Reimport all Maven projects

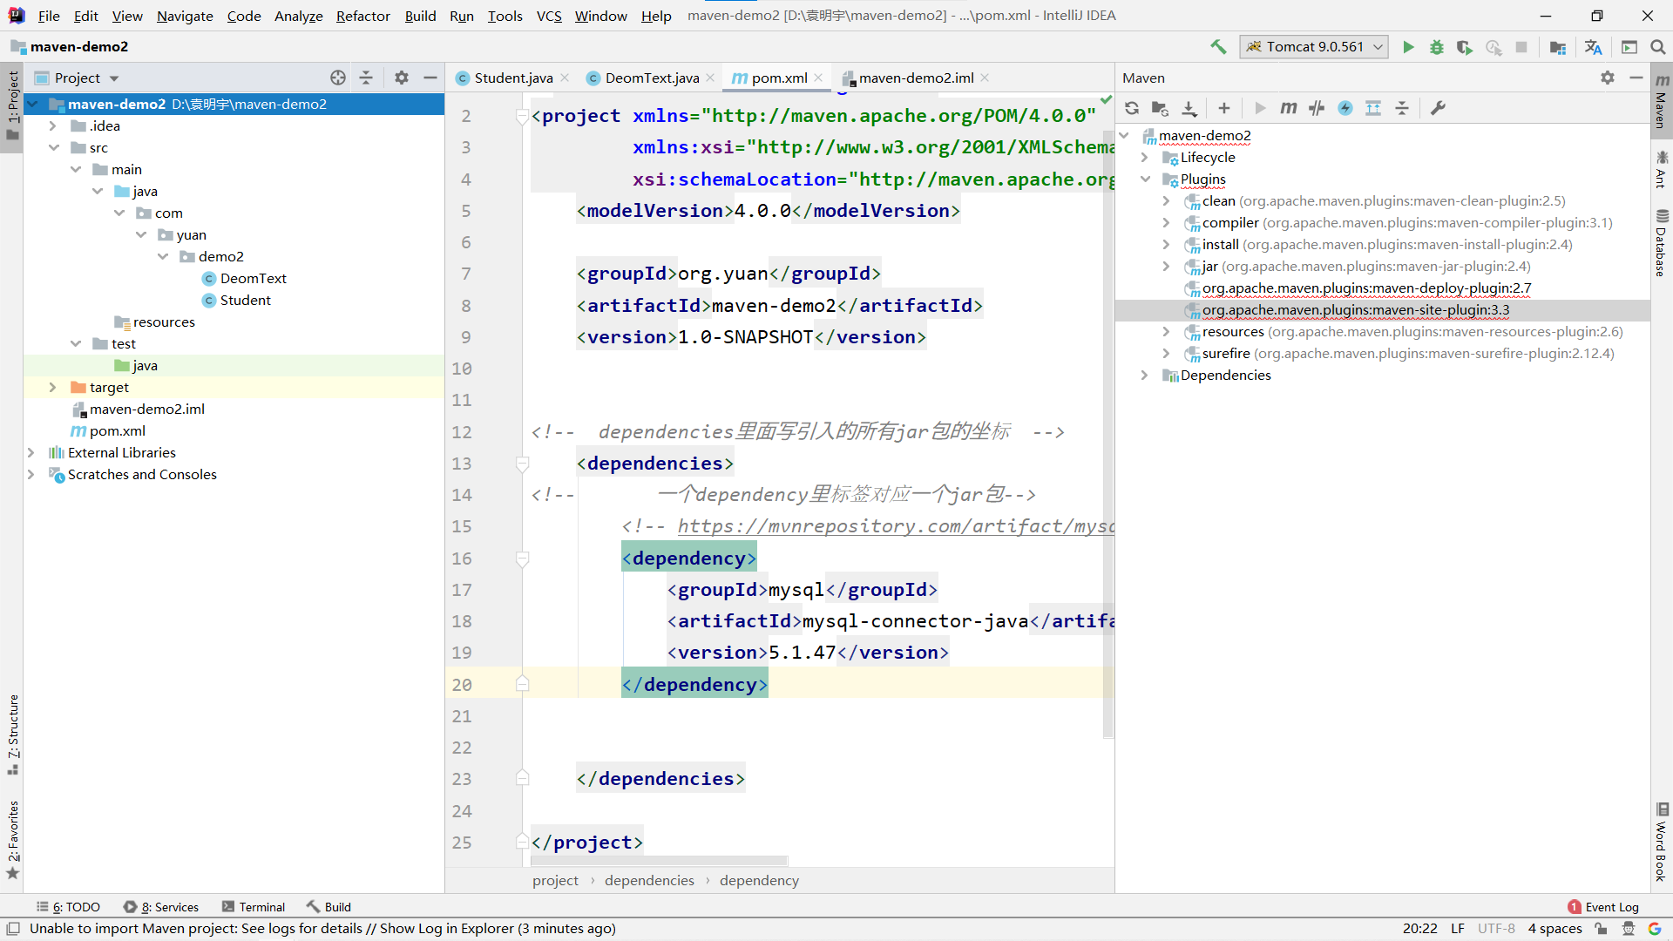tap(1132, 108)
